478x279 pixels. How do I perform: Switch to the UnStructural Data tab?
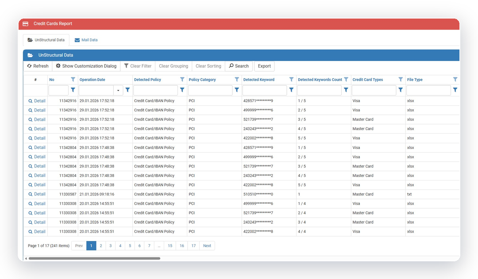point(46,40)
